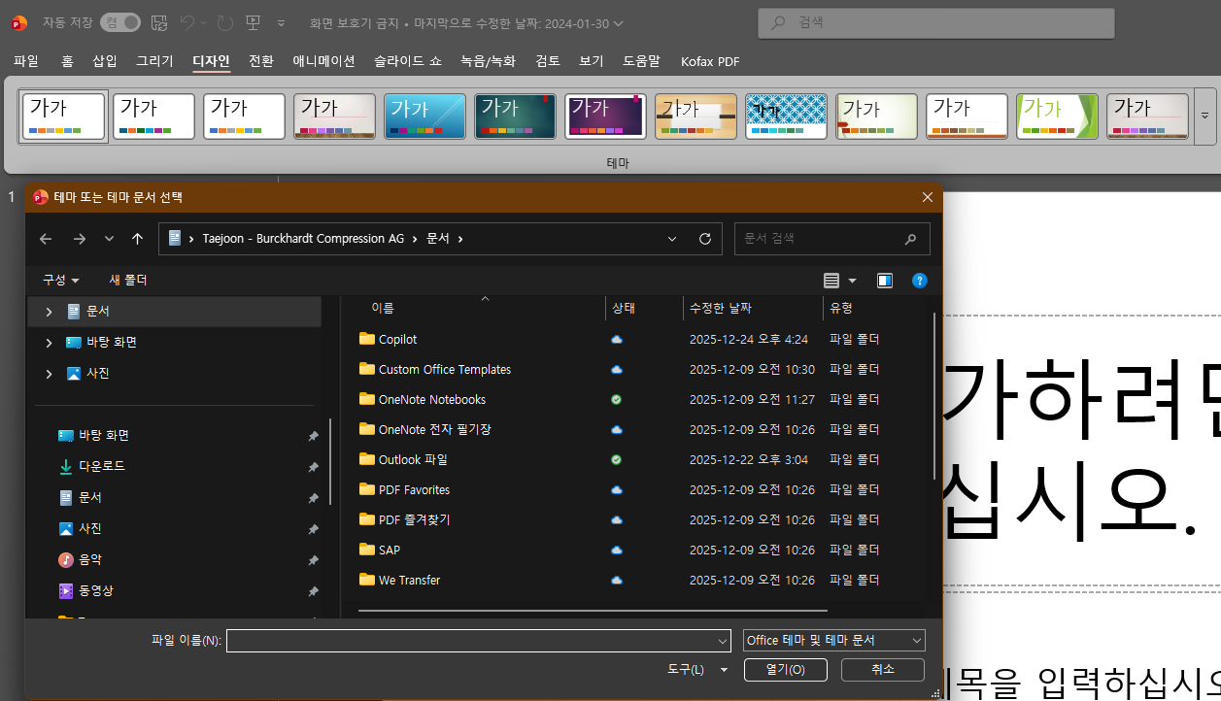
Task: Click the Redo icon in title bar
Action: tap(224, 22)
